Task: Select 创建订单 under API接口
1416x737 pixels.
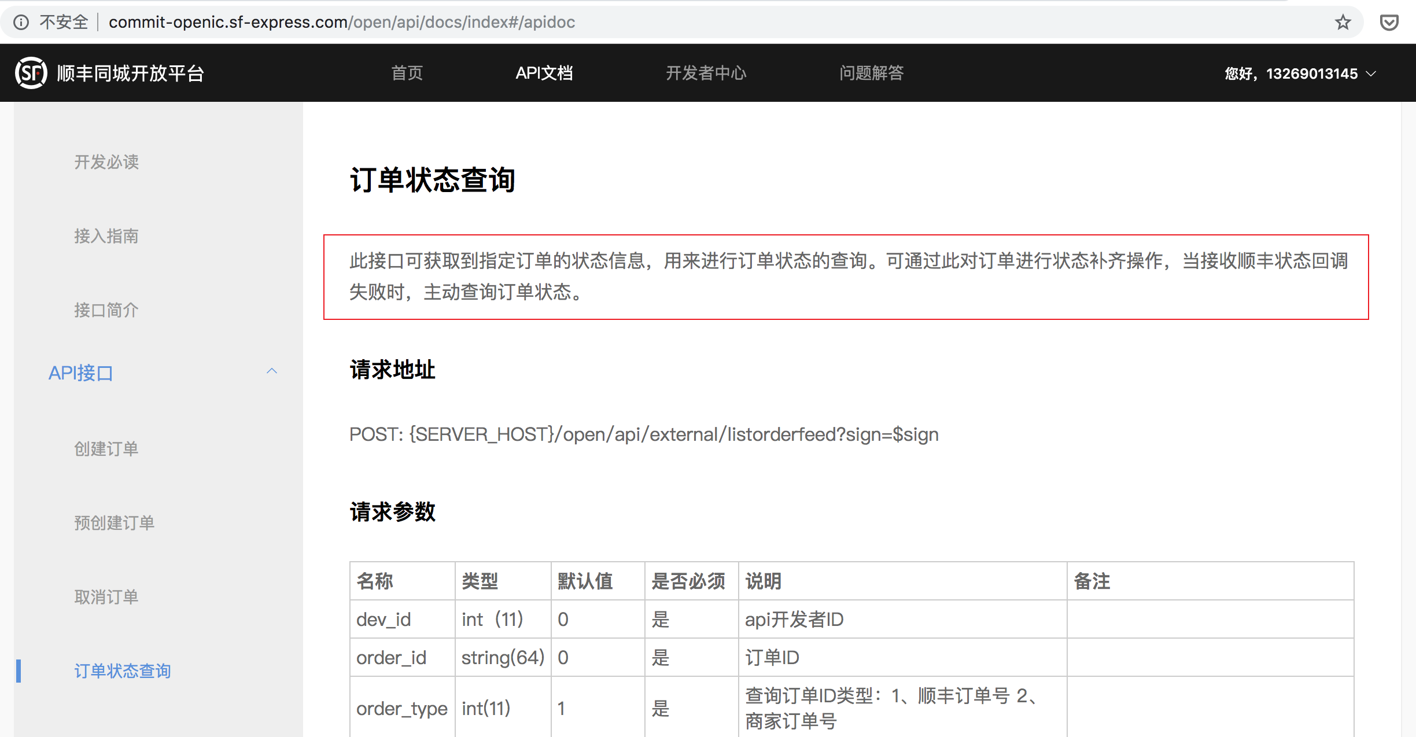Action: click(x=106, y=449)
